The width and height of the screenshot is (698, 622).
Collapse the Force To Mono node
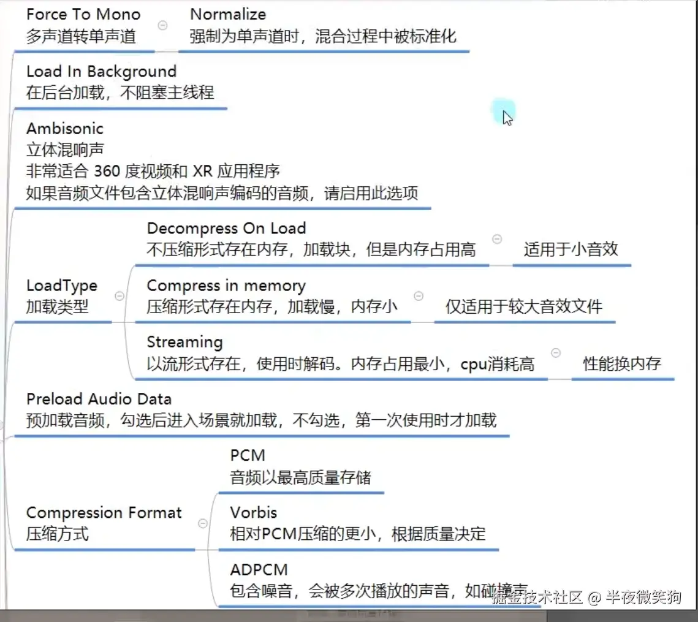[x=163, y=25]
